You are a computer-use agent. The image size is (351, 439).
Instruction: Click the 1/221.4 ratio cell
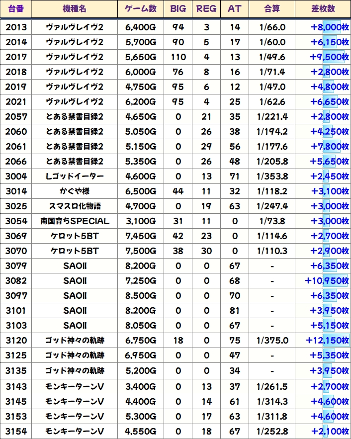[272, 117]
